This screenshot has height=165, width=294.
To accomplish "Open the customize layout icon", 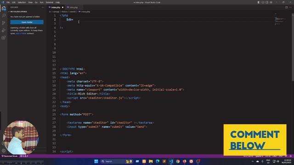I will tap(271, 2).
